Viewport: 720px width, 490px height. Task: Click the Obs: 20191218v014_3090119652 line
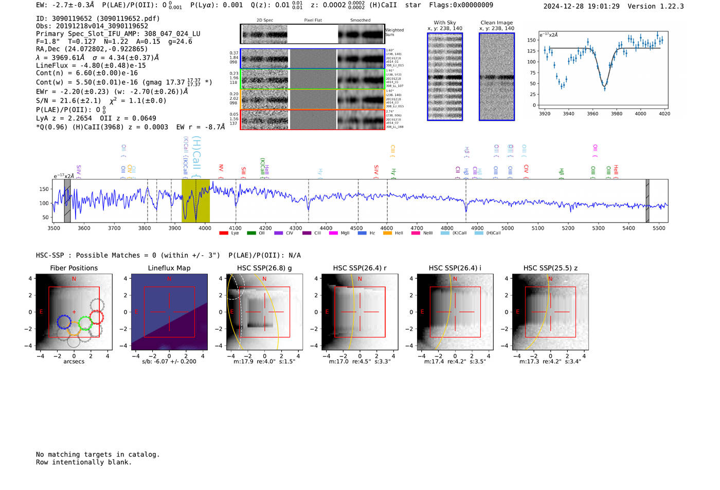click(x=92, y=26)
